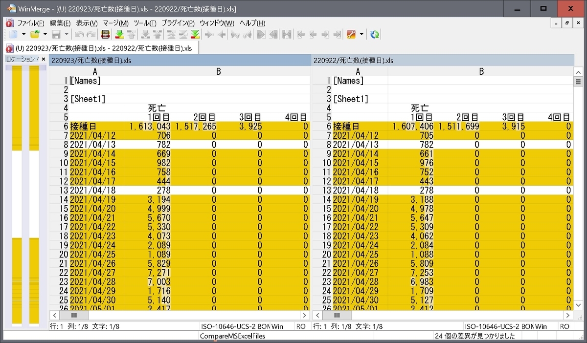Click the Select Line Difference icon
The height and width of the screenshot is (343, 587).
tap(105, 34)
